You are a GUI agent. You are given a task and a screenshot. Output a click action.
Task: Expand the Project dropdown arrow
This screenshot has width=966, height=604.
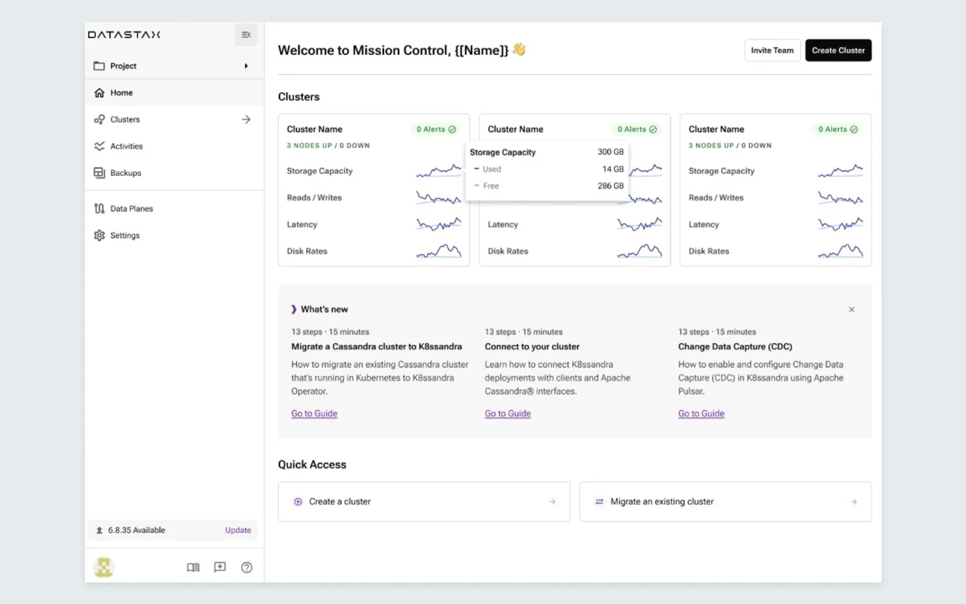[246, 66]
